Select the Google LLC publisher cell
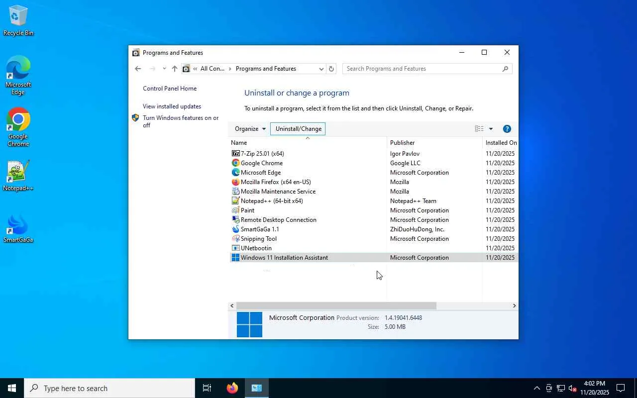 pyautogui.click(x=405, y=163)
